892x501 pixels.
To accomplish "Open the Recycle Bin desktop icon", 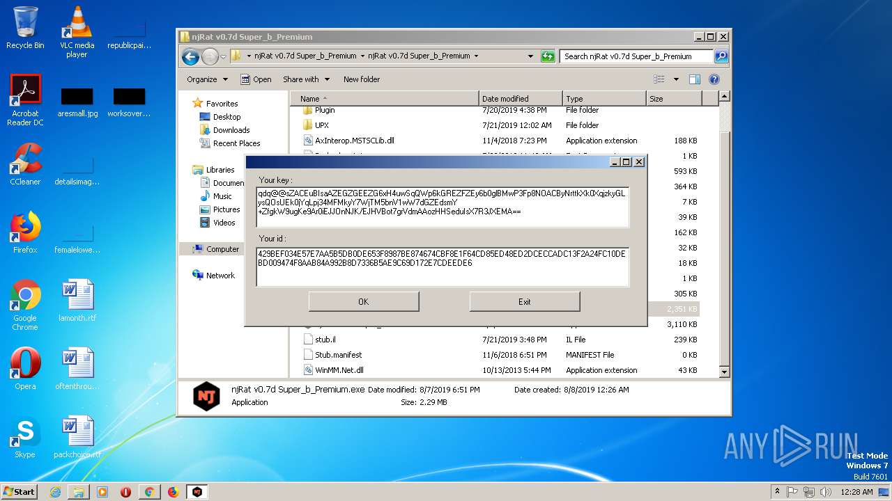I will [25, 28].
